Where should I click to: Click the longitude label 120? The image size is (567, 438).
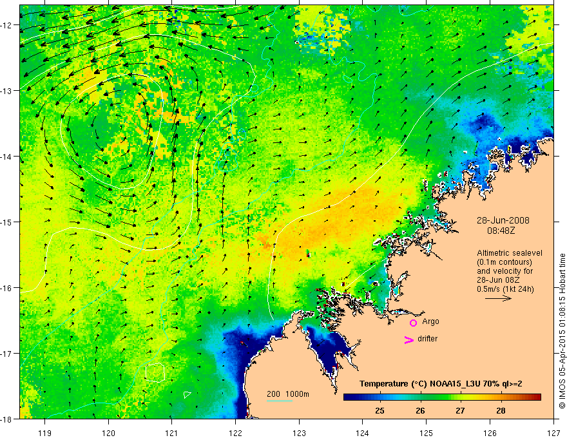click(x=108, y=433)
